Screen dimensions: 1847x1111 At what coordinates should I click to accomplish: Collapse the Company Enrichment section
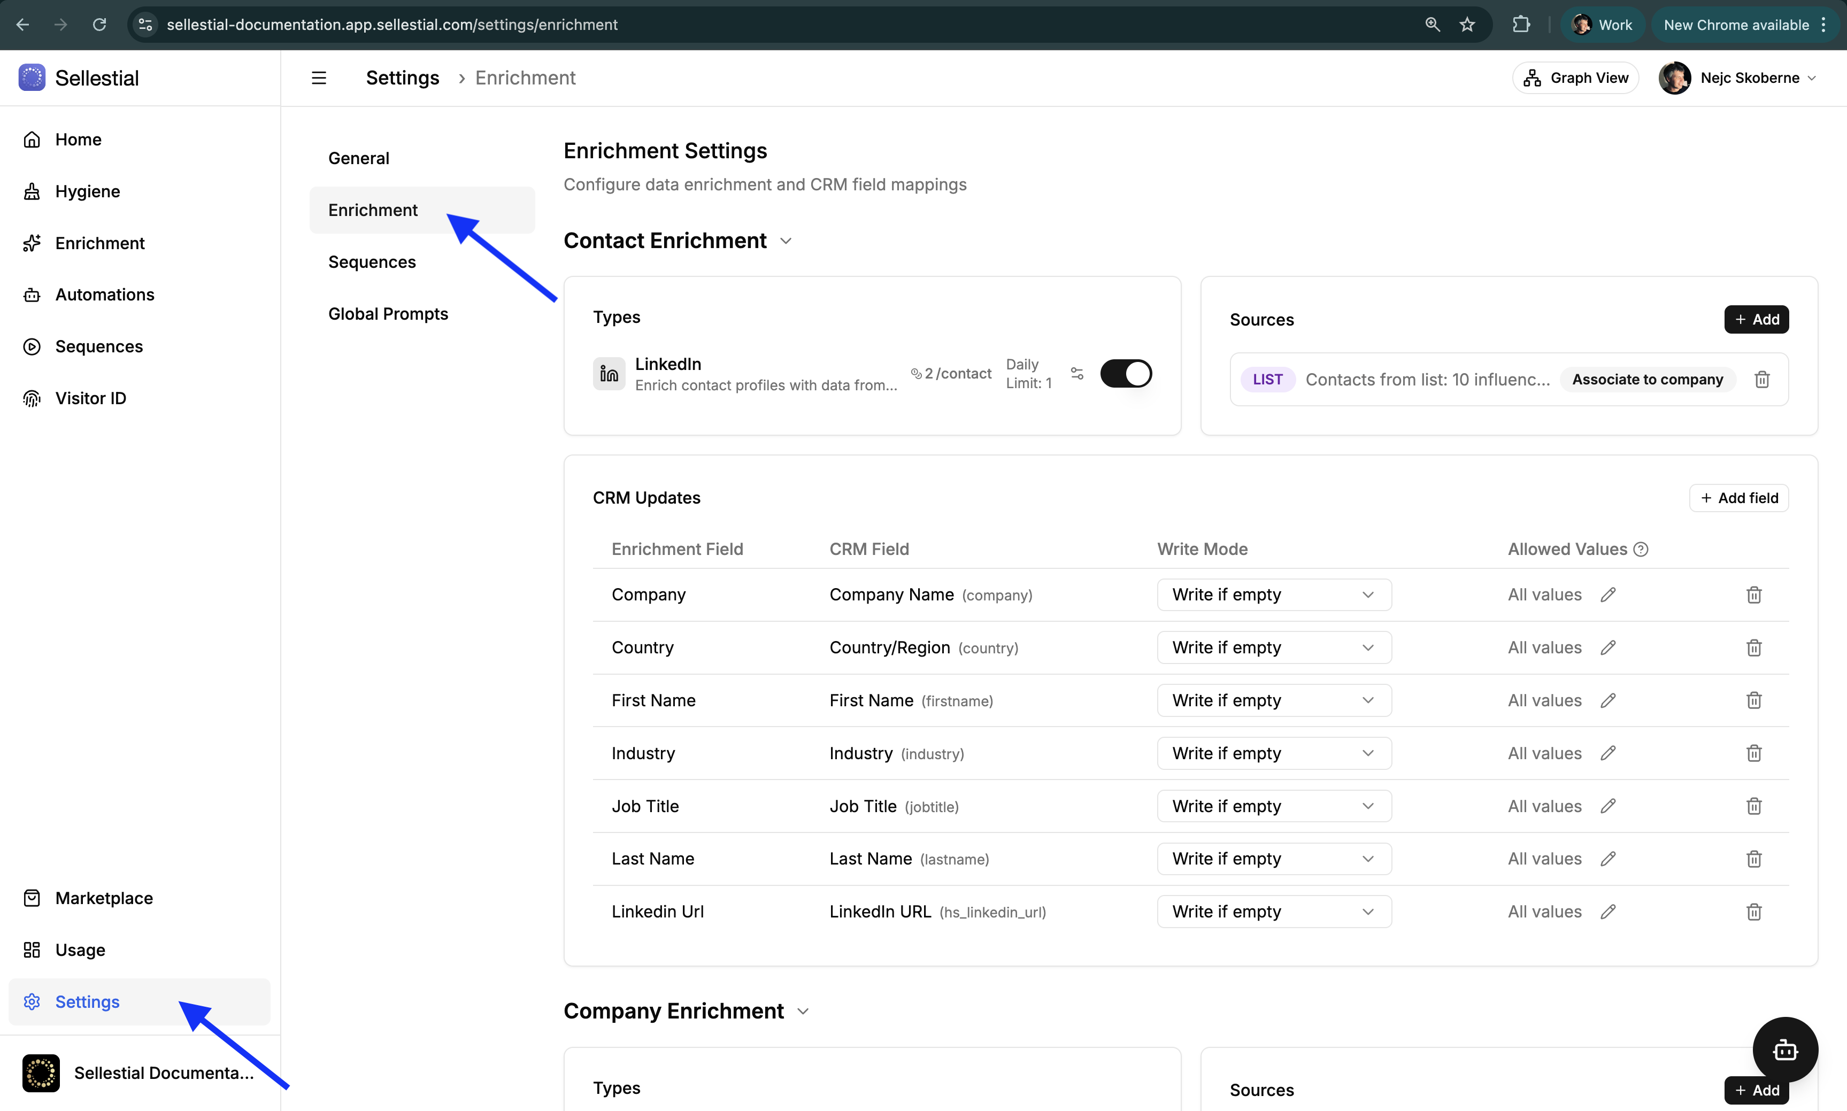click(x=803, y=1012)
